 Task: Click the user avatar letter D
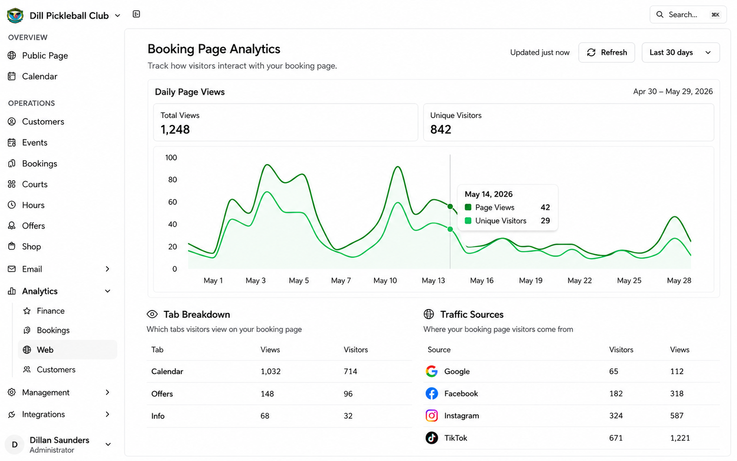15,445
